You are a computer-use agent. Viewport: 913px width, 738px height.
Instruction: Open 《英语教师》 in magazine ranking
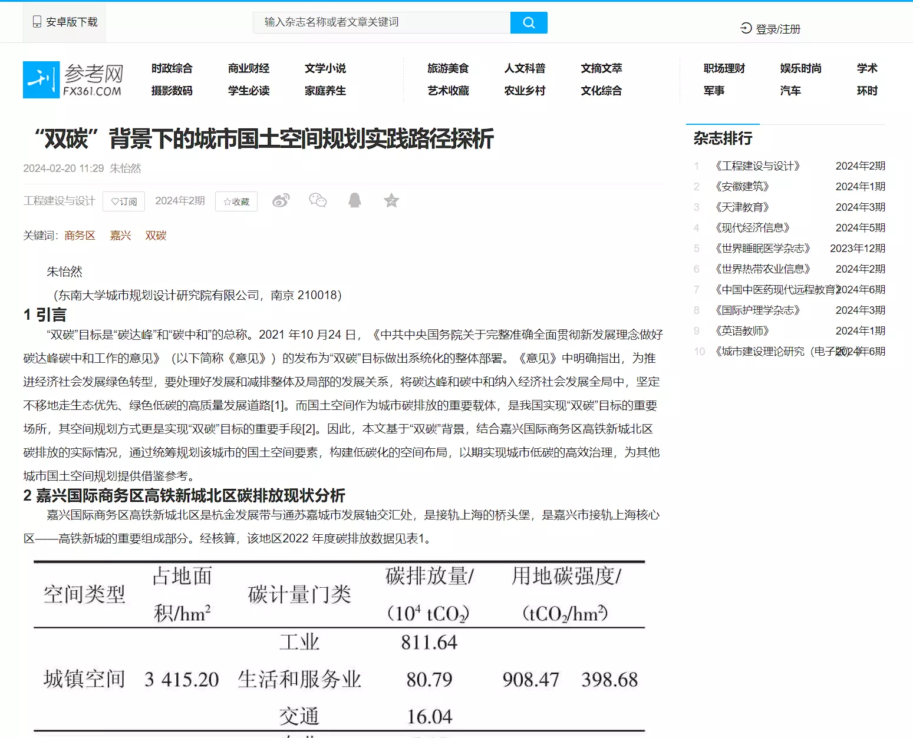coord(742,331)
